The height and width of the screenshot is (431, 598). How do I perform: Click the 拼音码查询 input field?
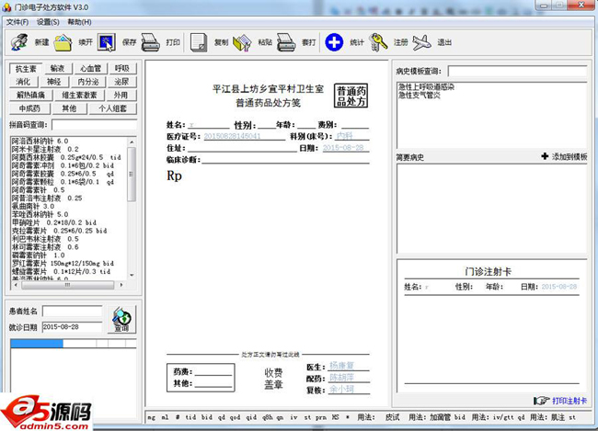[94, 124]
